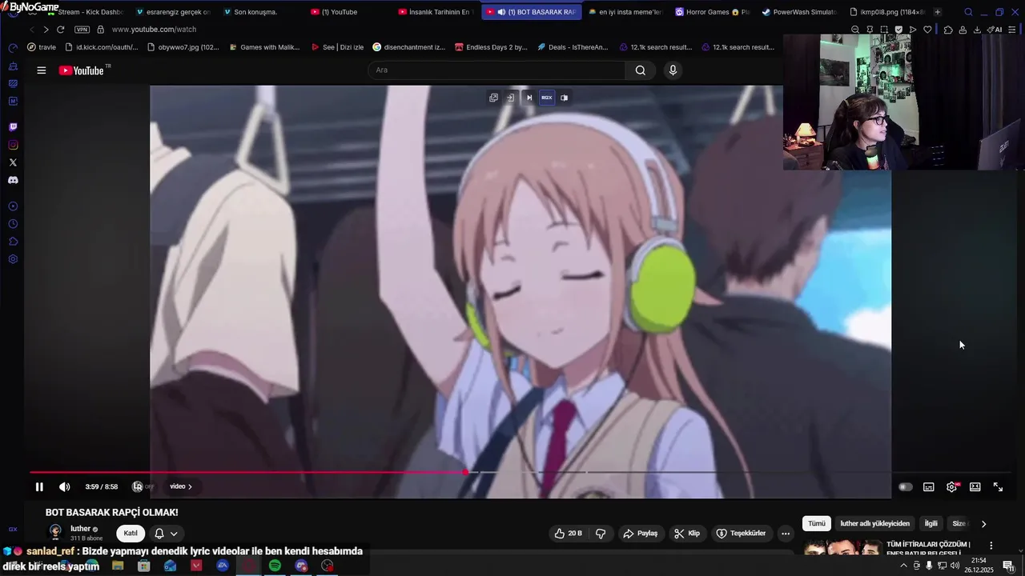Viewport: 1025px width, 576px height.
Task: Dislike the video
Action: click(x=601, y=534)
